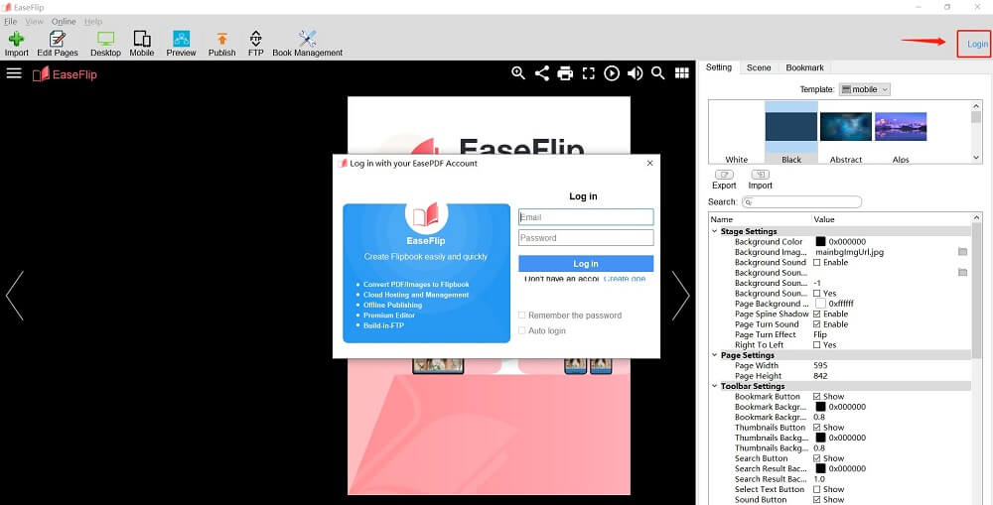This screenshot has width=993, height=505.
Task: Toggle fullscreen view icon
Action: click(589, 73)
